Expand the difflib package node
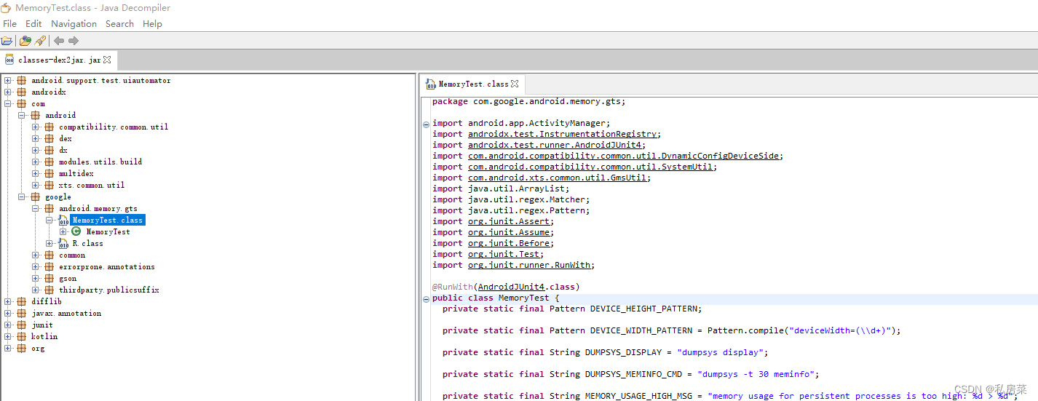1038x401 pixels. tap(8, 301)
